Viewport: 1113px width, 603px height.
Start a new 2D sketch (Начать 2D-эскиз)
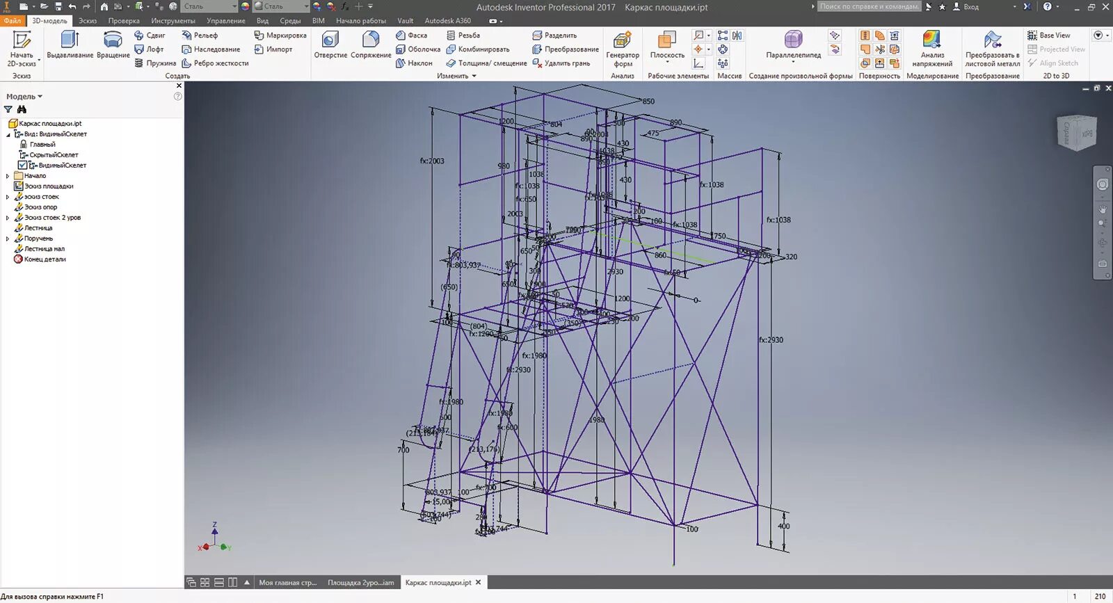click(x=22, y=49)
